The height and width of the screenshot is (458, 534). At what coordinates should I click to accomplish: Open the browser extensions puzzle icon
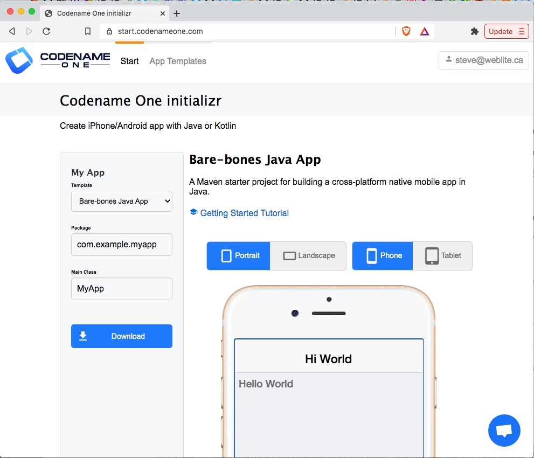(x=474, y=31)
